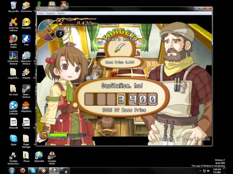
Task: Click the Recettear taskbar button
Action: click(x=54, y=171)
